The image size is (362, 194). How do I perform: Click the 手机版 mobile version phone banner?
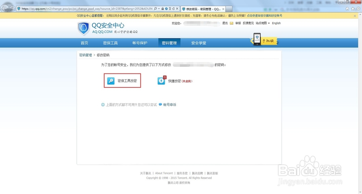(x=264, y=40)
